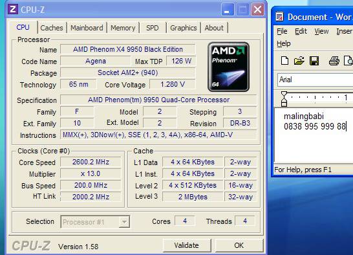Click the Stepping value 3
353x255 pixels.
pos(240,111)
